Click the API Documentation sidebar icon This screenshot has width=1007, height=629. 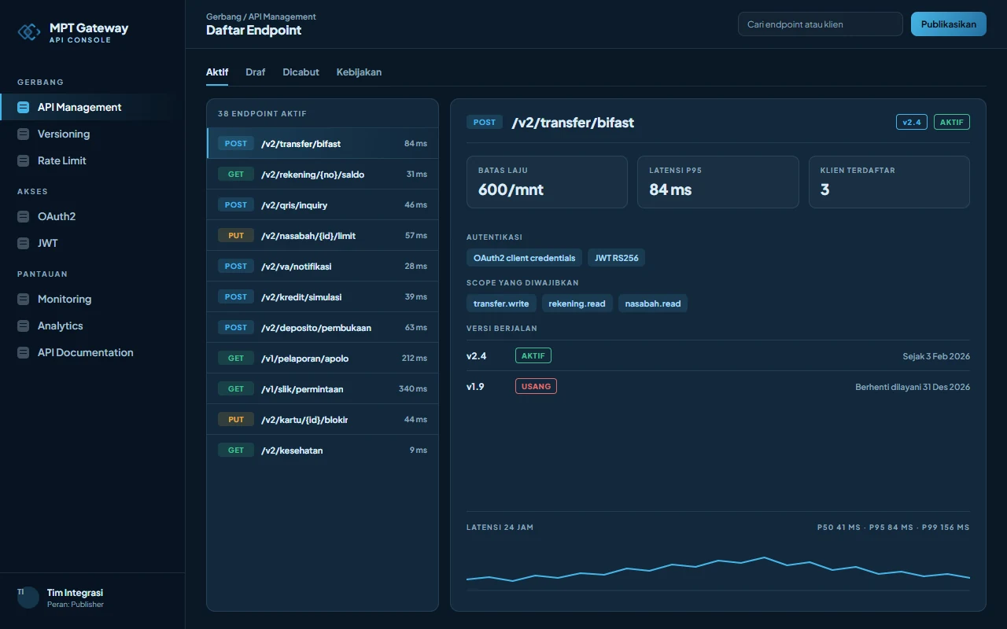24,352
